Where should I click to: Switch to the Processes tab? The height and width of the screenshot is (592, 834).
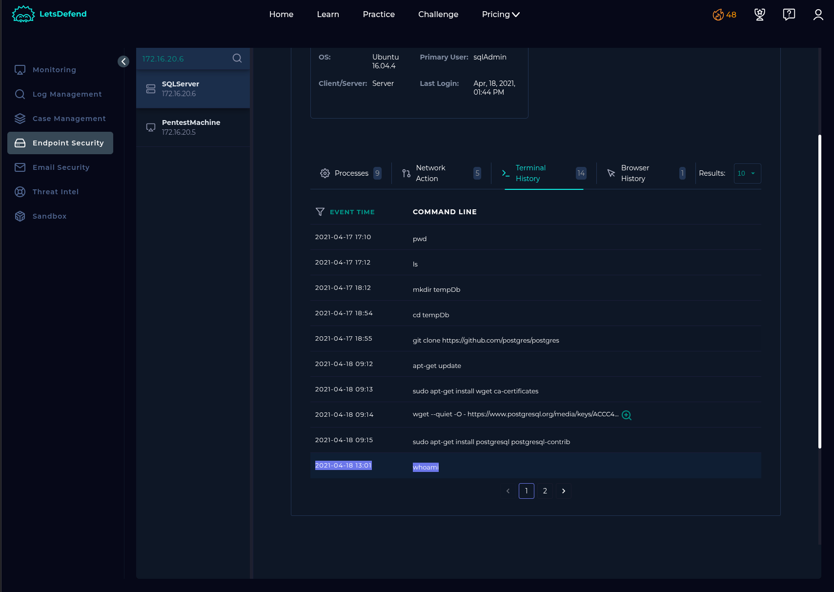click(x=350, y=173)
